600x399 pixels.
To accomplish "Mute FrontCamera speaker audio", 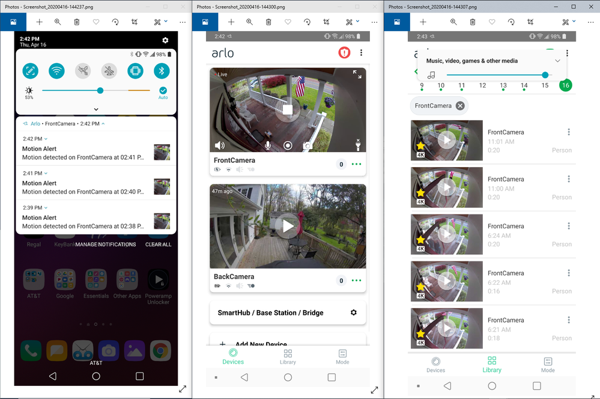I will 220,145.
